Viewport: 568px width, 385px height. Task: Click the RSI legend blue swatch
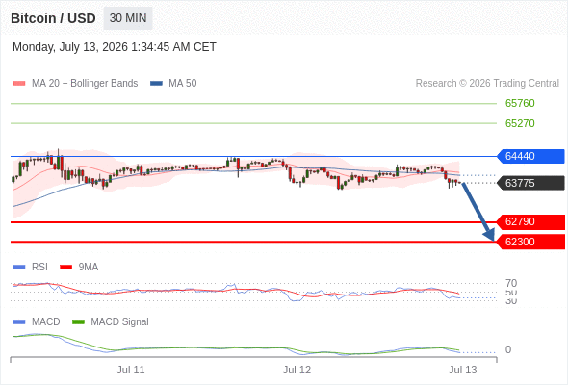click(x=19, y=268)
